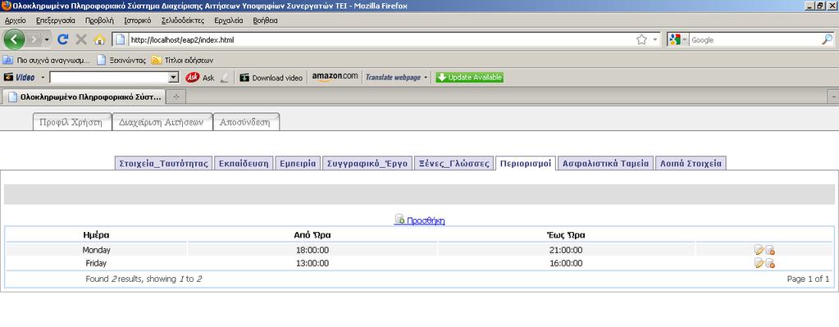Open the Αρχείο menu
The image size is (839, 327).
[x=15, y=20]
